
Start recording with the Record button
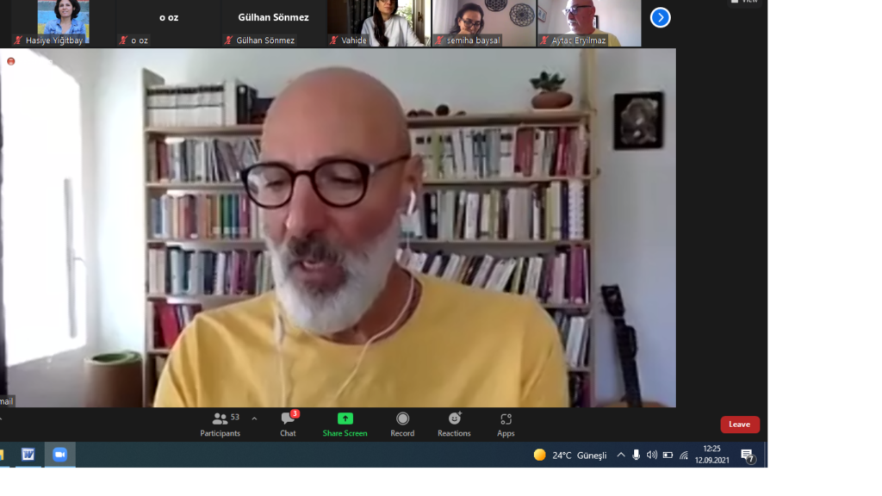pos(402,424)
